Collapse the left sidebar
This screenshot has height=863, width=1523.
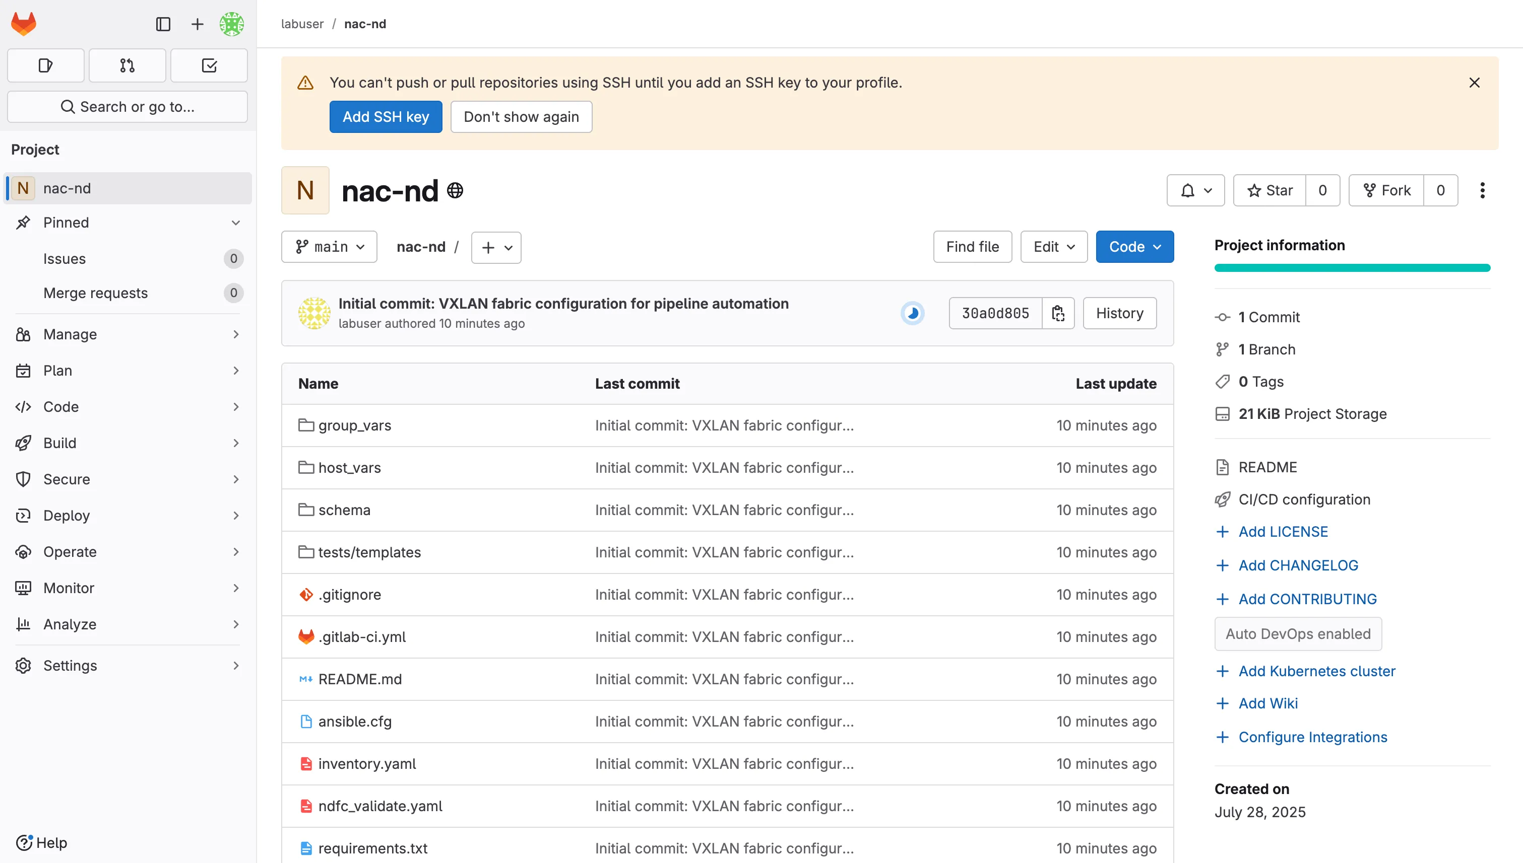(x=163, y=24)
